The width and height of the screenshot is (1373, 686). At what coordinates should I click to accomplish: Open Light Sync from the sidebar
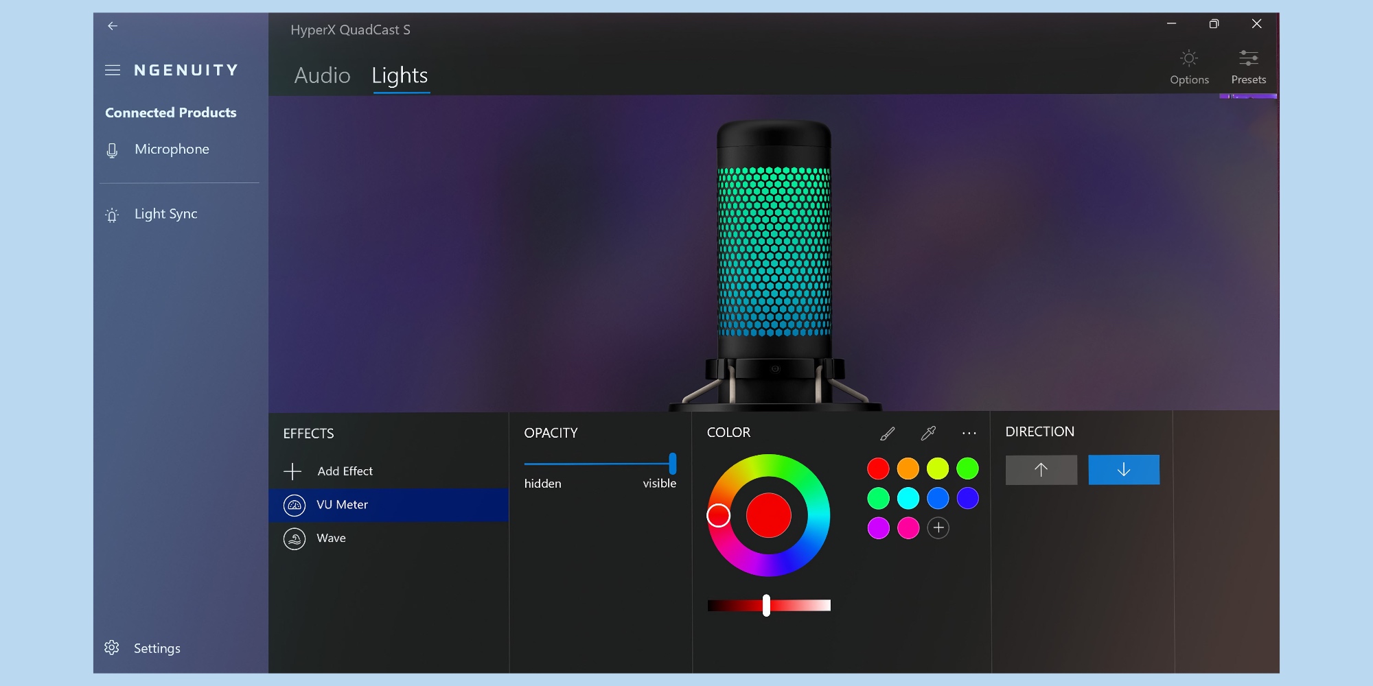[x=165, y=214]
